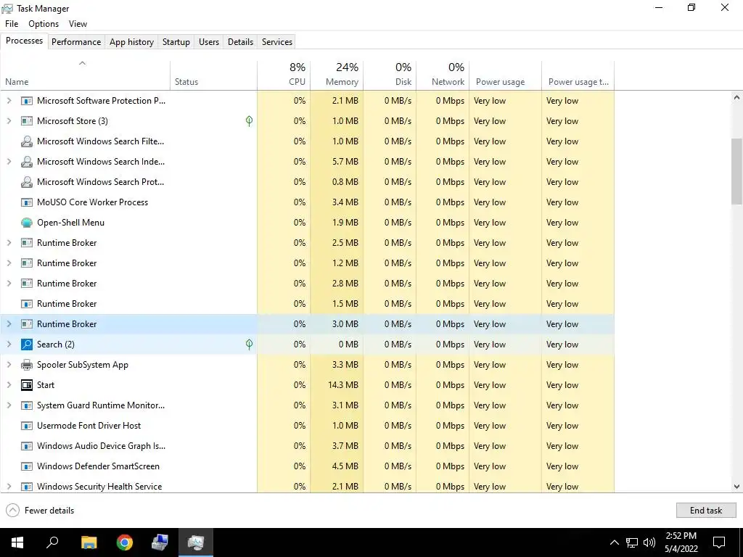Screen dimensions: 743x557
Task: Launch Google Chrome from the taskbar
Action: tap(125, 542)
